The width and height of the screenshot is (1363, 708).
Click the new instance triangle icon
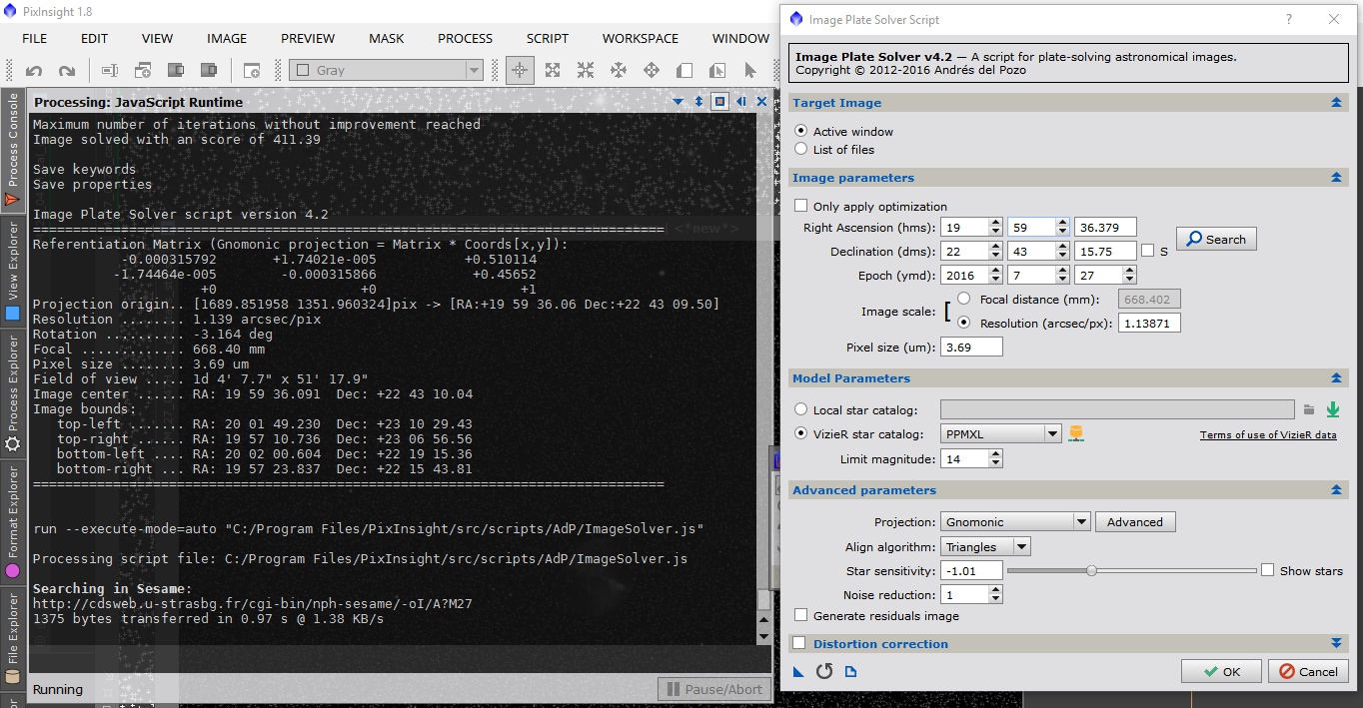click(x=799, y=671)
